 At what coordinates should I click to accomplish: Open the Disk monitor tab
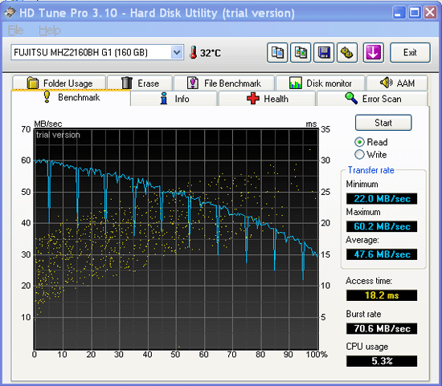(x=320, y=83)
